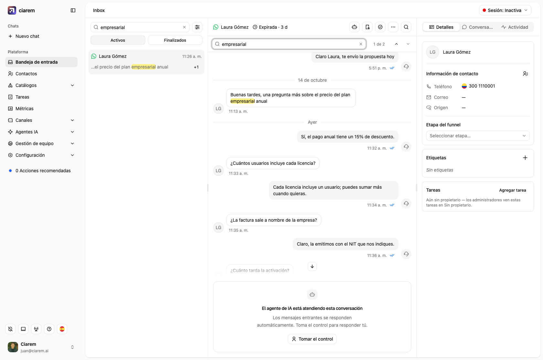
Task: Select the Actividad tab
Action: (515, 27)
